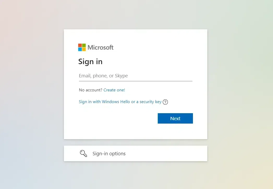Click the Microsoft wordmark text
273x189 pixels.
click(x=100, y=47)
